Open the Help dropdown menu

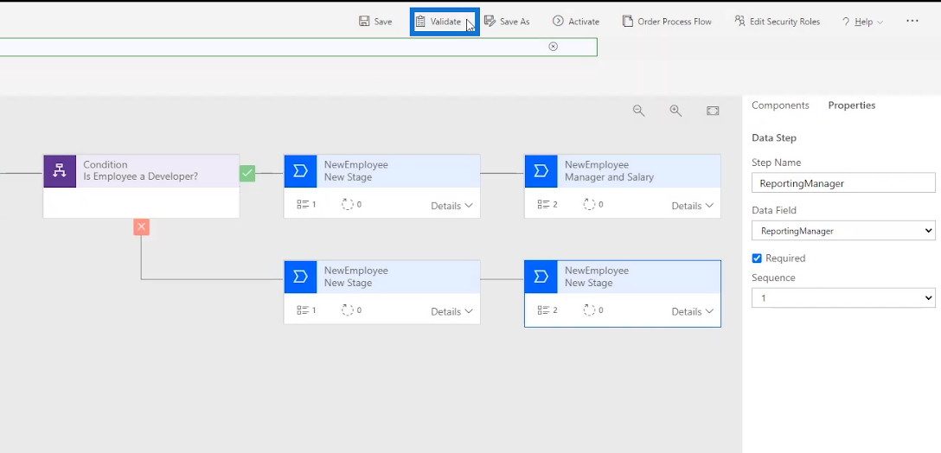point(862,22)
